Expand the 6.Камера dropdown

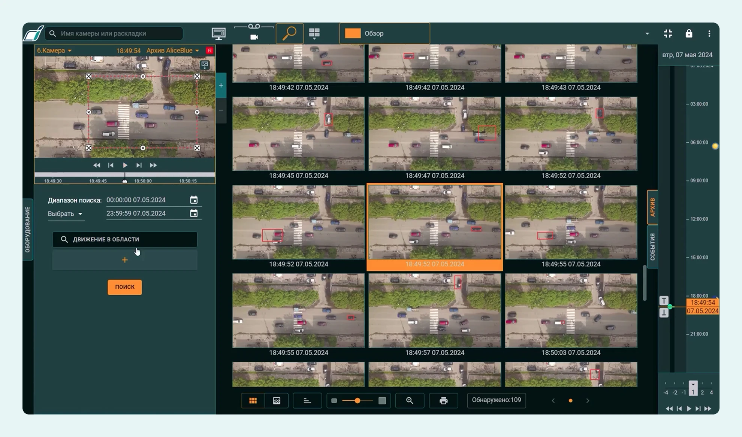54,51
